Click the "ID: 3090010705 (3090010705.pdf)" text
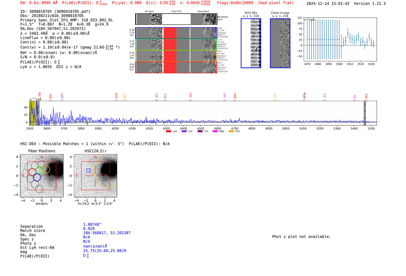The height and width of the screenshot is (276, 406). 55,12
